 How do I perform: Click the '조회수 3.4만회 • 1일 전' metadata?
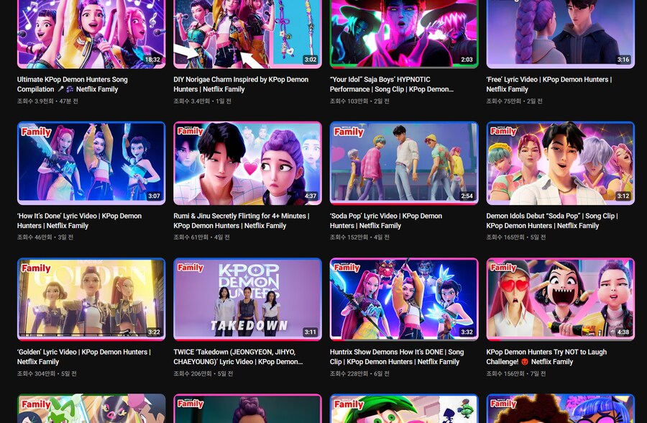tap(202, 101)
